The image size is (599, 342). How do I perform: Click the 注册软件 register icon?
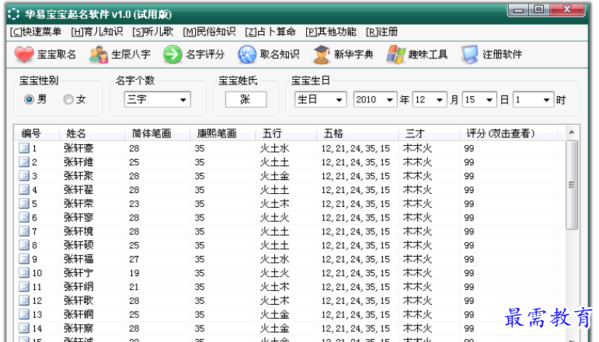tap(470, 55)
